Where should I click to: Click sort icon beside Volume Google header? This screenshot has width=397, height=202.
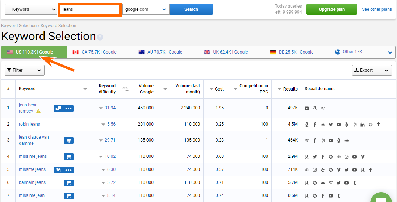[125, 89]
